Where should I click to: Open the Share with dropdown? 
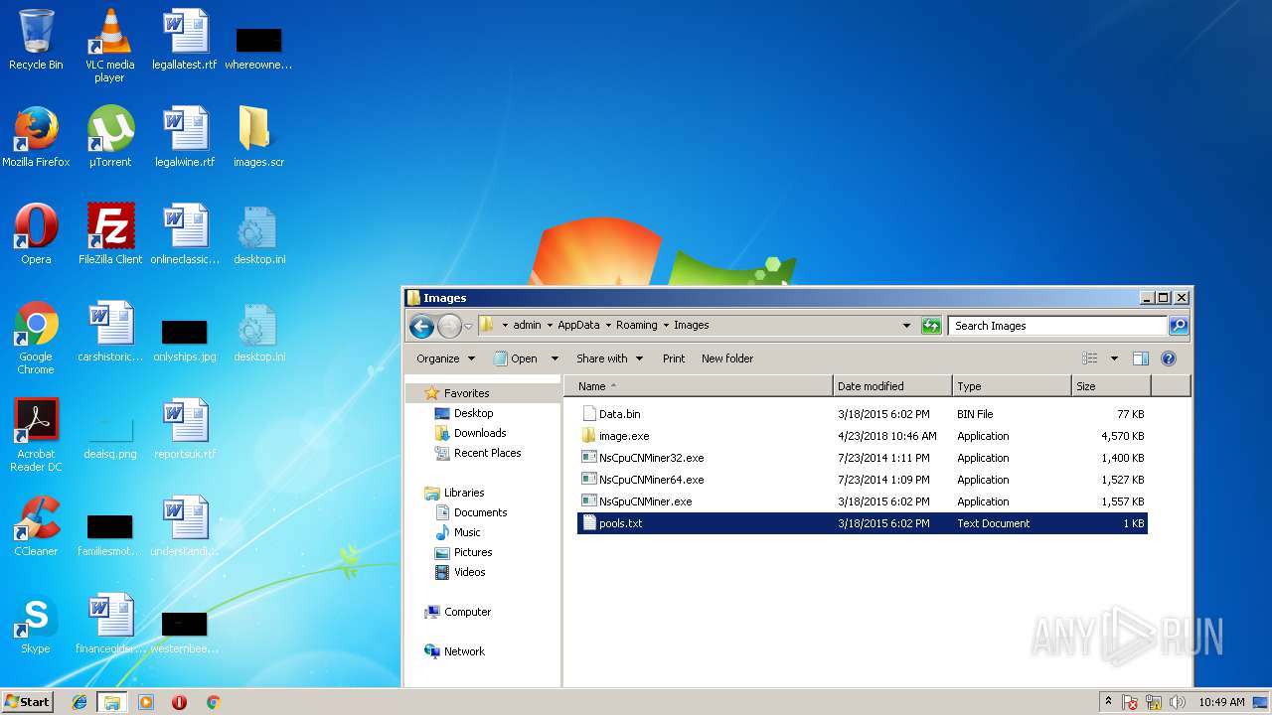[609, 358]
